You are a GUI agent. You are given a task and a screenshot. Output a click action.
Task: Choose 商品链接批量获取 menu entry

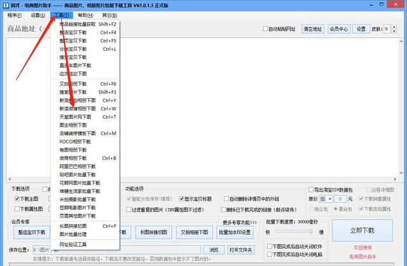coord(78,24)
